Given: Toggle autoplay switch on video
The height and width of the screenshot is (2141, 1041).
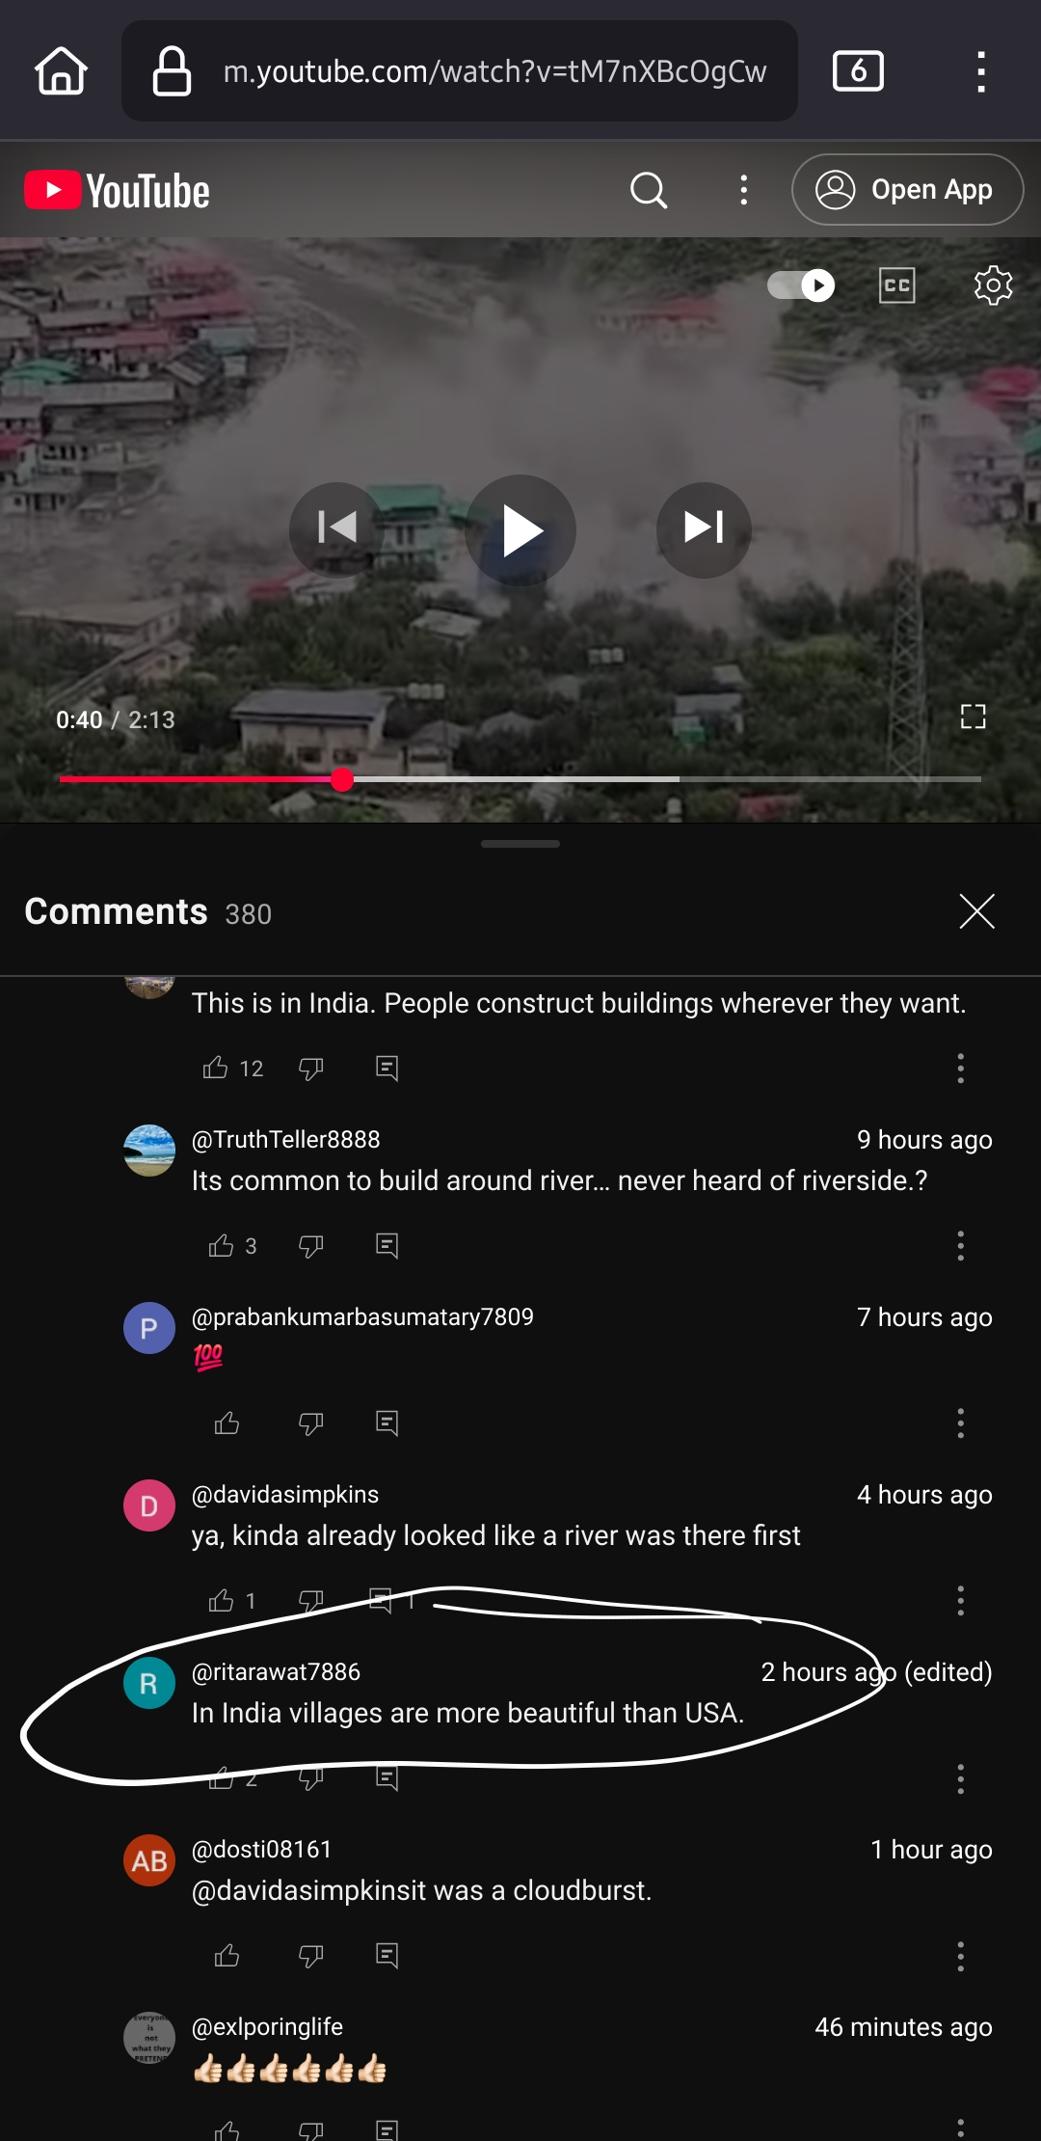Looking at the screenshot, I should click(801, 285).
